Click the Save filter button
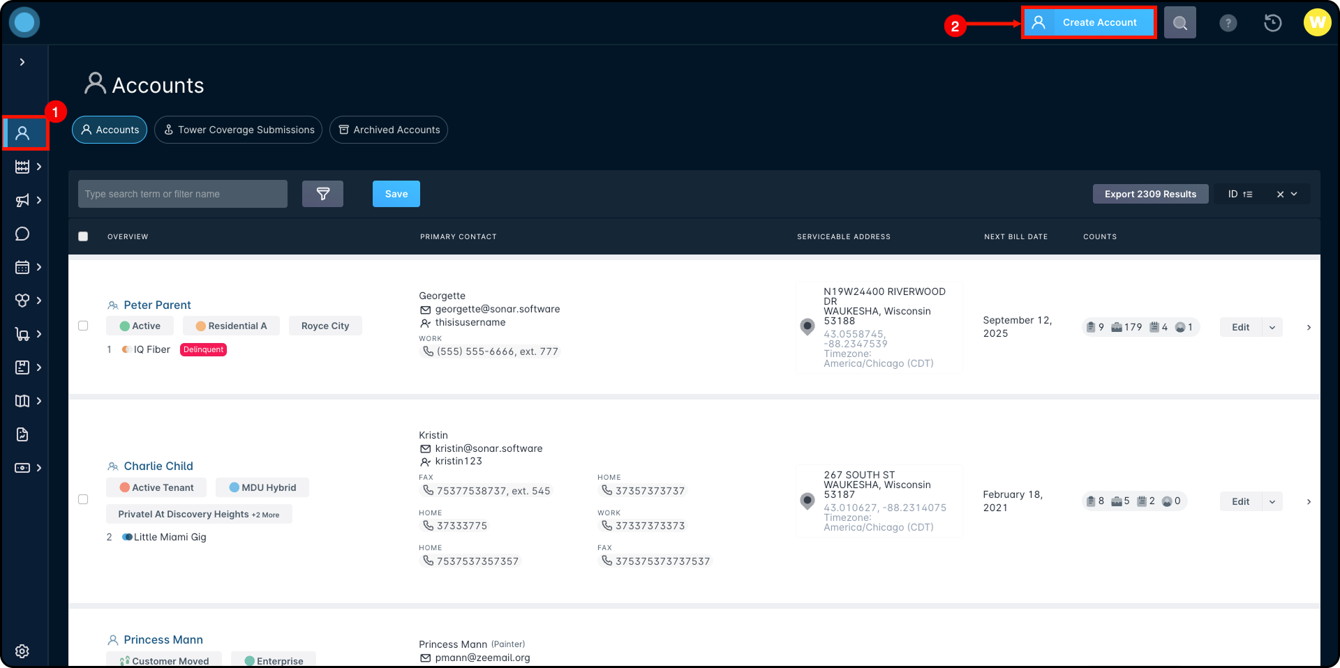 pos(396,194)
